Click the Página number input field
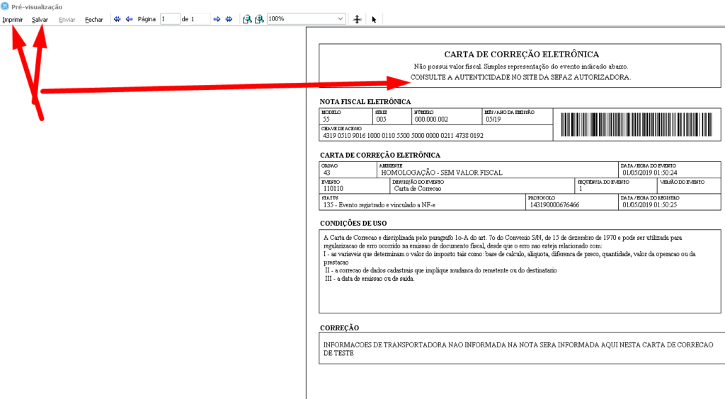This screenshot has height=399, width=725. 170,19
